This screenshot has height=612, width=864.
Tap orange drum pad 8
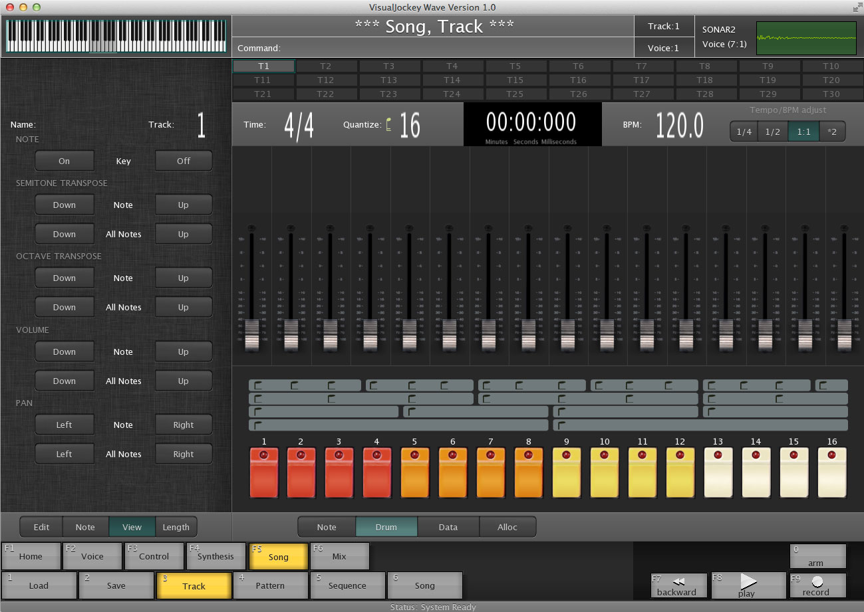[x=528, y=472]
